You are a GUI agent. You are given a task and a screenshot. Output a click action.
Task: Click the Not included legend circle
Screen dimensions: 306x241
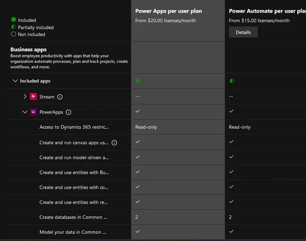coord(13,34)
